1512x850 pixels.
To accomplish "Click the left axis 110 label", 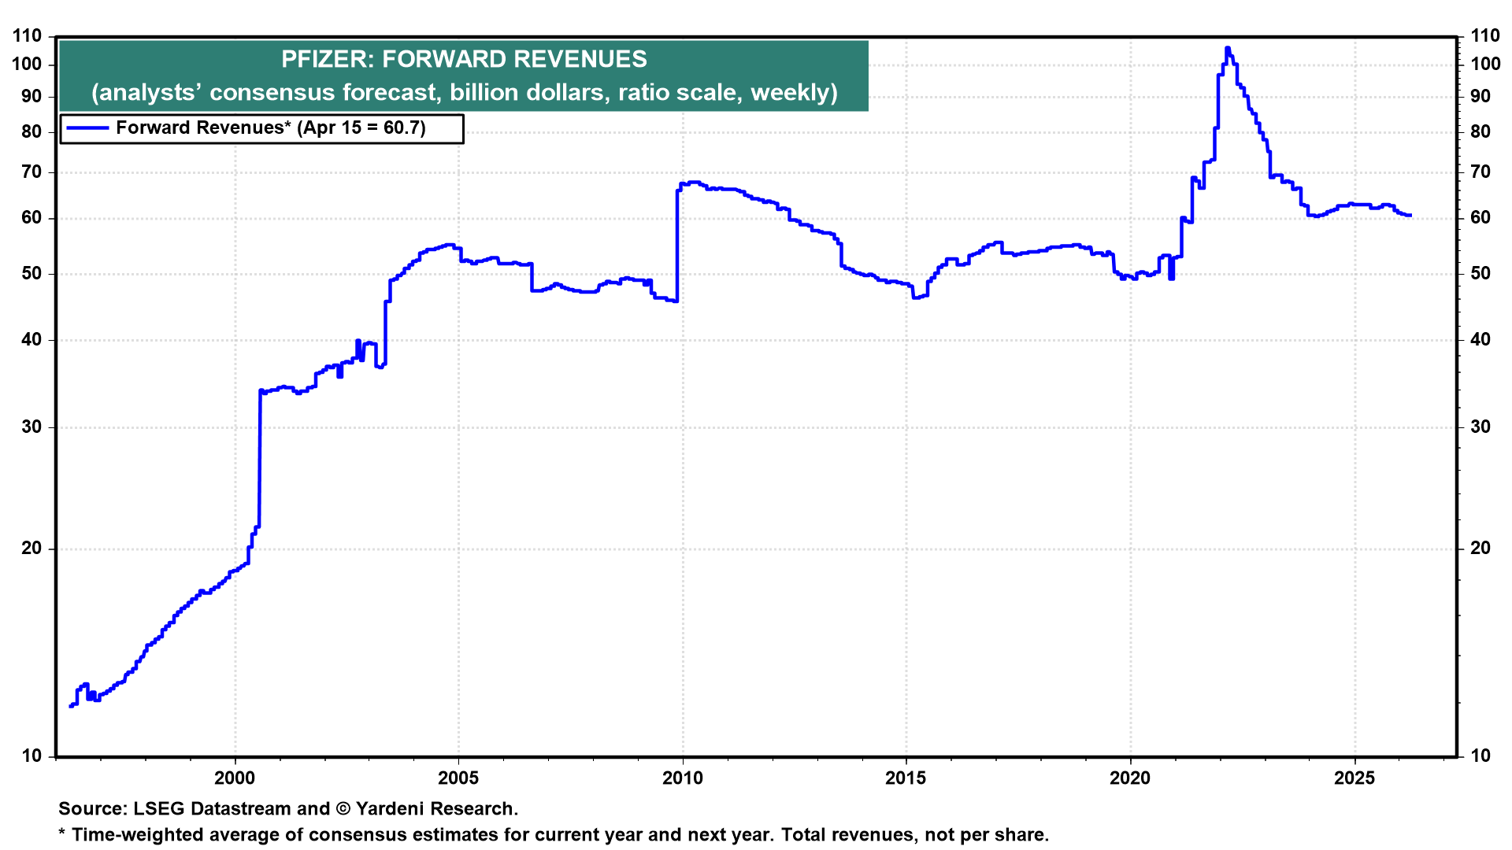I will click(x=27, y=36).
